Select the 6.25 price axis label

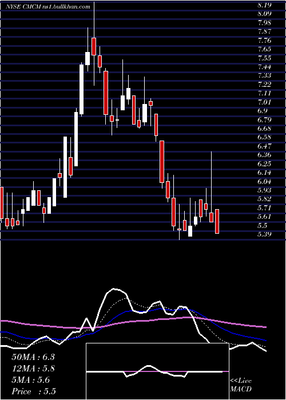coord(264,164)
